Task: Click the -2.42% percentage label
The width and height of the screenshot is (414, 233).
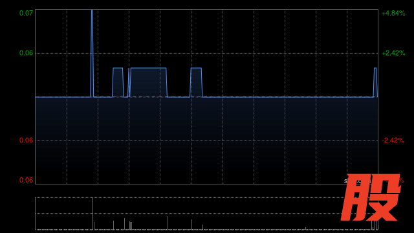Action: 393,140
